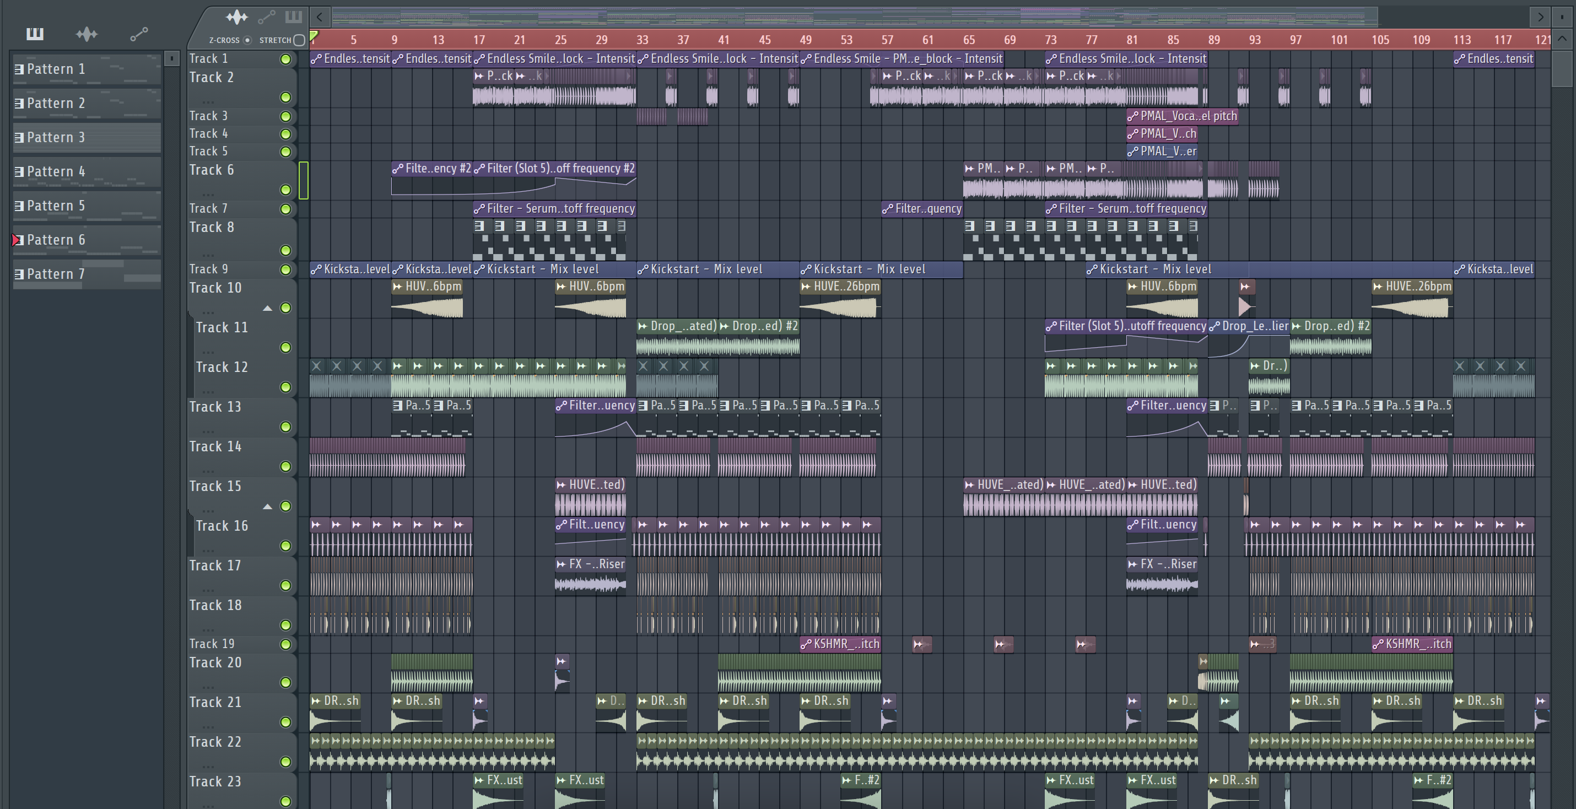Show audio clips in picker via waveform icon
This screenshot has width=1576, height=809.
click(x=87, y=34)
